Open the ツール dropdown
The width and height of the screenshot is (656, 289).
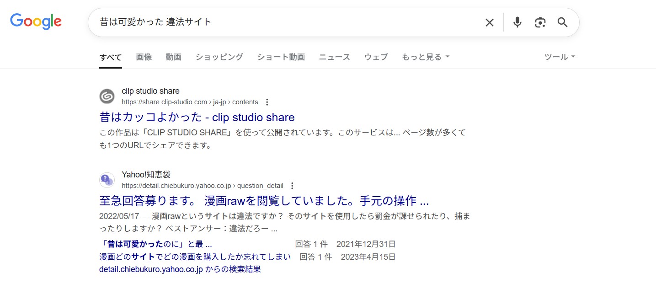pyautogui.click(x=559, y=56)
